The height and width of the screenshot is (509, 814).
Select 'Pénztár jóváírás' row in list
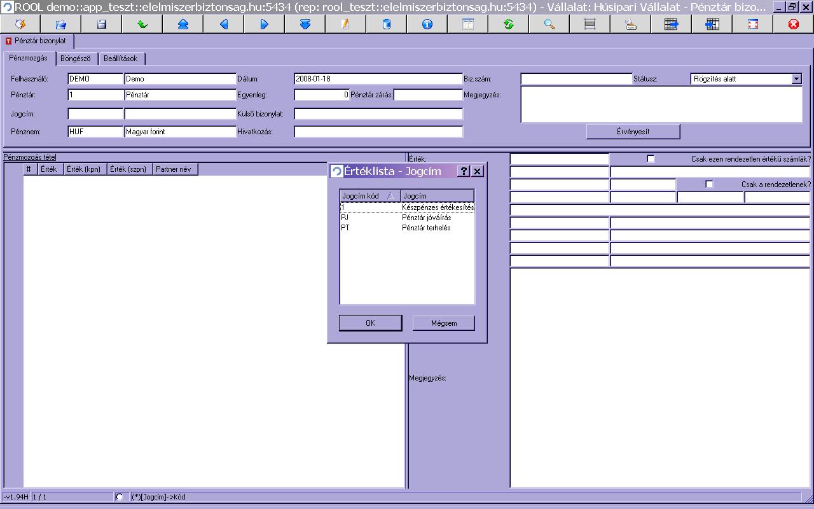pyautogui.click(x=407, y=218)
